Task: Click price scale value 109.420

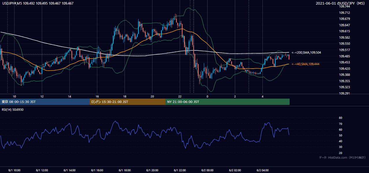Action: point(344,69)
